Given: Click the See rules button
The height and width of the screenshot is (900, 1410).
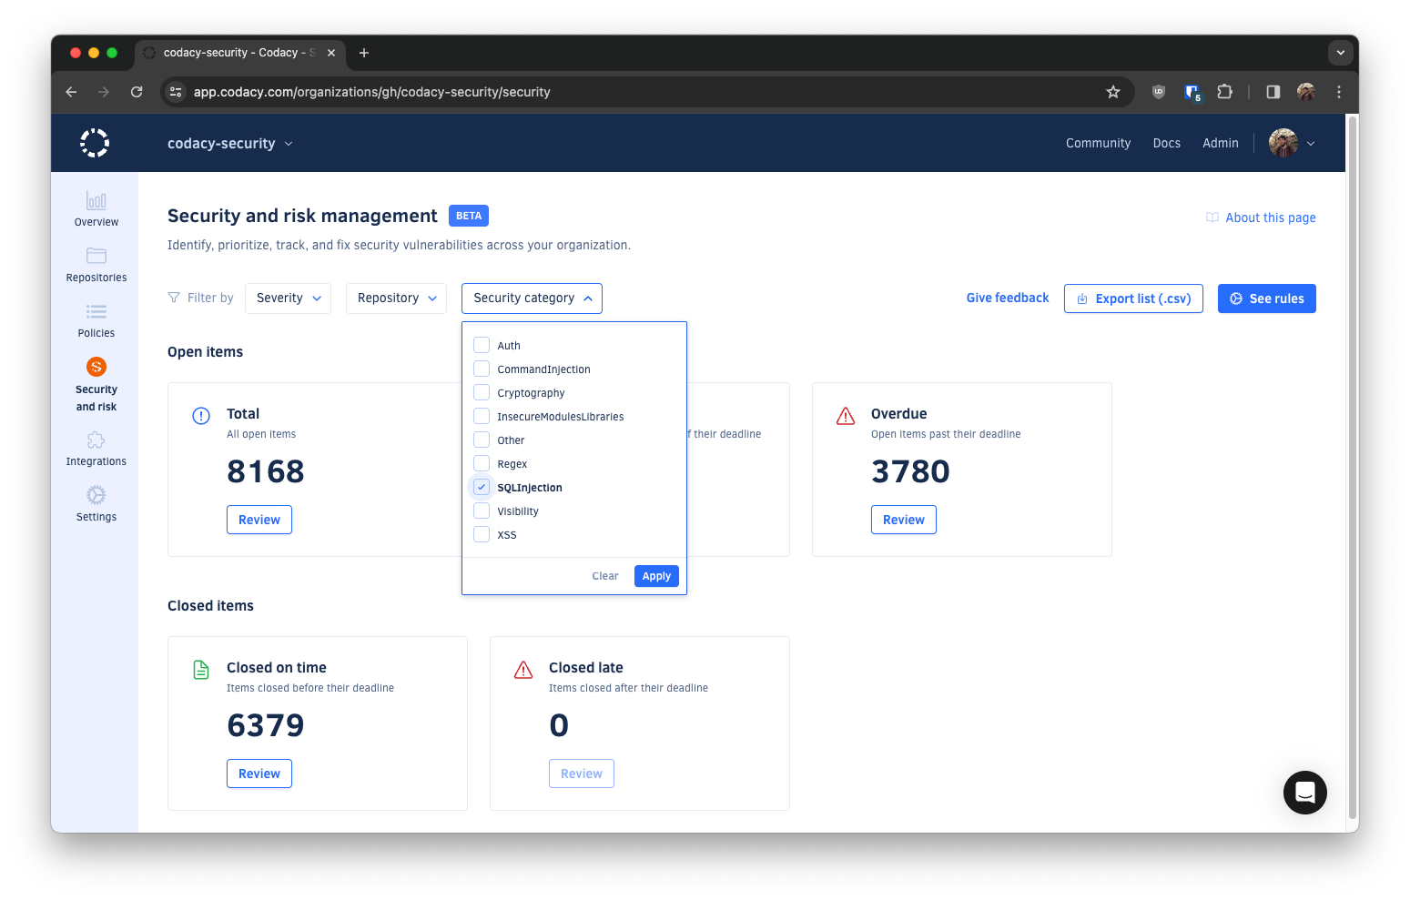Looking at the screenshot, I should coord(1266,298).
